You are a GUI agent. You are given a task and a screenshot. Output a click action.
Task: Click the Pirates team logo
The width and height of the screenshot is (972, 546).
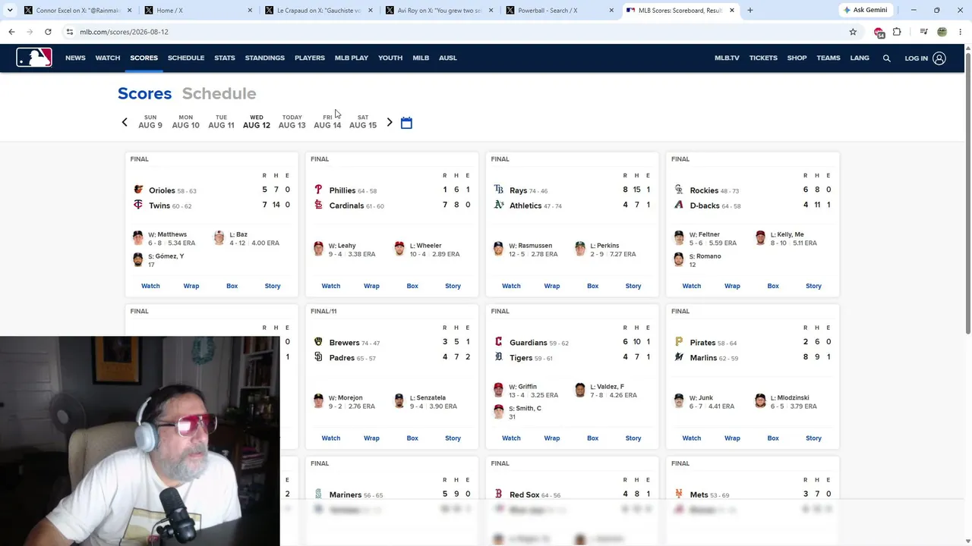tap(679, 342)
